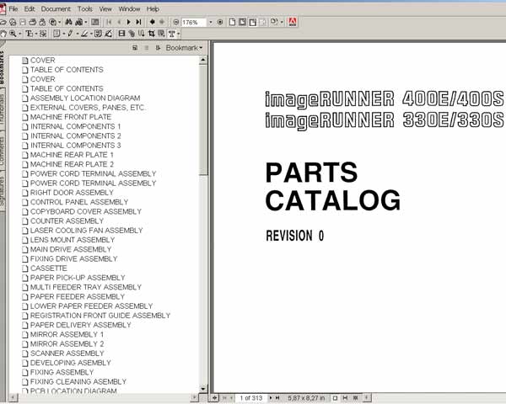Toggle the Show/Hide Navigation Pane icon
This screenshot has width=506, height=404.
coord(94,22)
